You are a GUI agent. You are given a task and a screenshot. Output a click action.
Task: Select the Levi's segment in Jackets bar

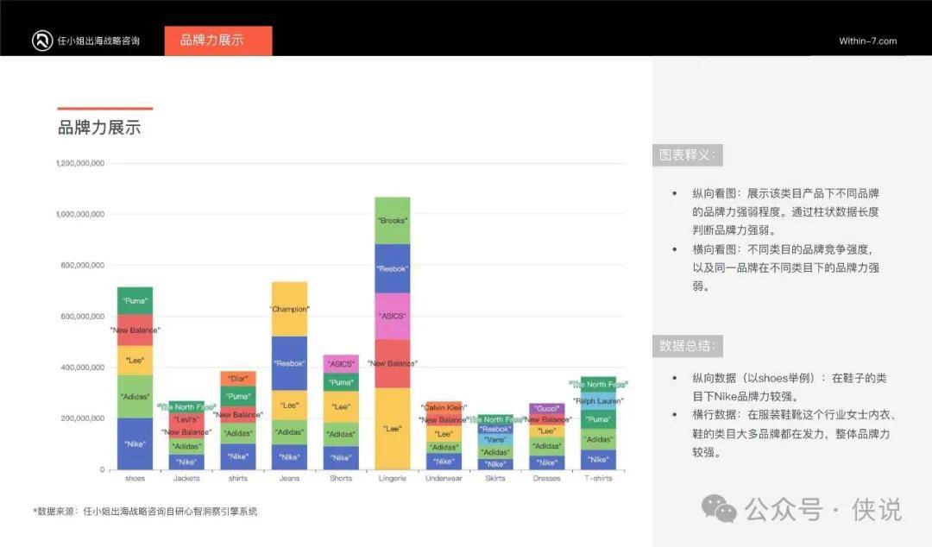click(186, 420)
